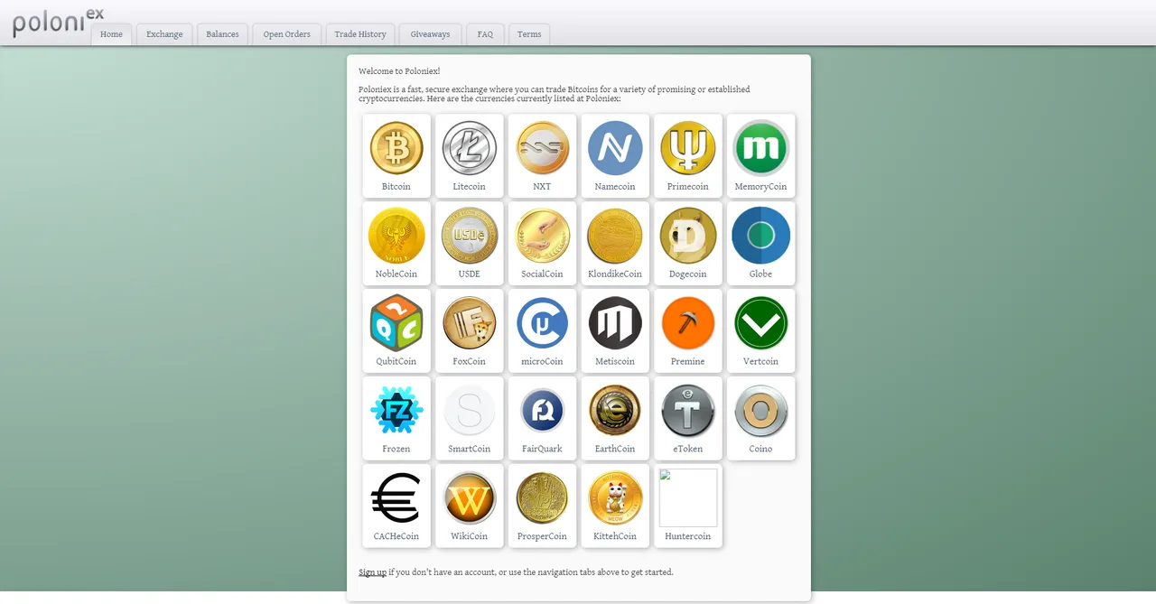Screen dimensions: 1156x604
Task: Select the KlondikeCoin gold icon
Action: pyautogui.click(x=615, y=236)
